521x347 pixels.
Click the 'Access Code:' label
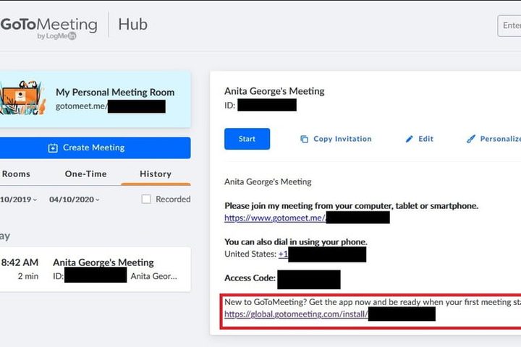click(x=250, y=278)
